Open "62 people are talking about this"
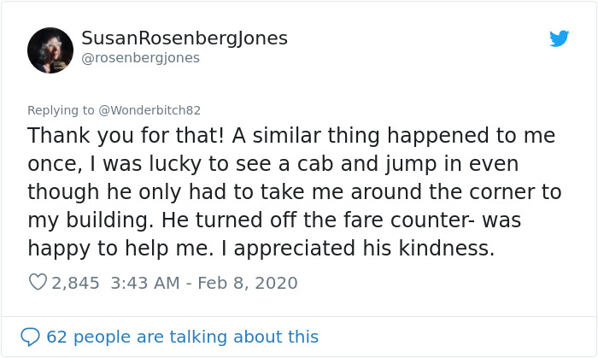Image resolution: width=598 pixels, height=358 pixels. [182, 337]
